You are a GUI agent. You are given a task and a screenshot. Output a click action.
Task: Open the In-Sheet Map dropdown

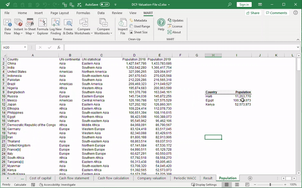(30, 27)
